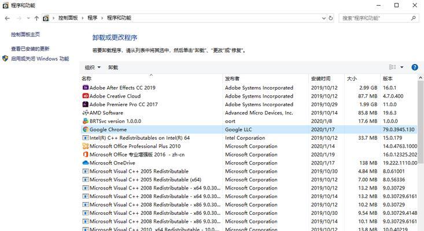Click the 9.54 MB size cell

coord(368,213)
